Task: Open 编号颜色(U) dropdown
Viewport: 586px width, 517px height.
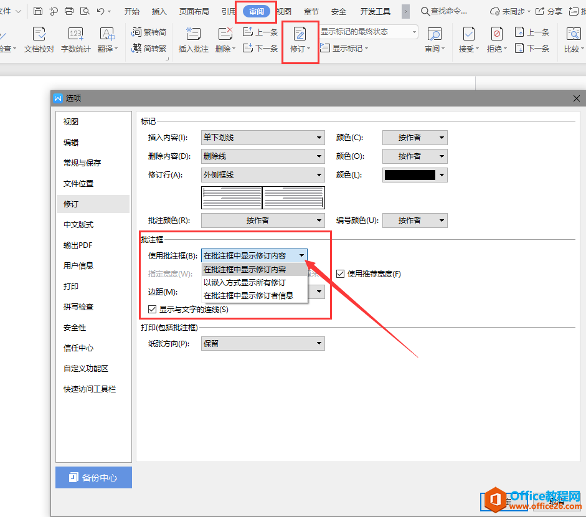Action: (415, 221)
